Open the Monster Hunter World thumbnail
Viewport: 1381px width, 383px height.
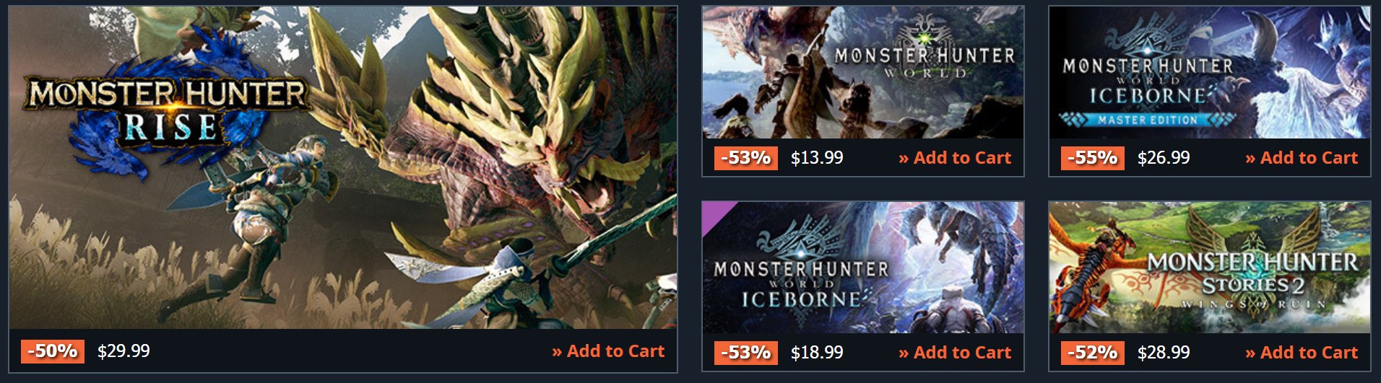[x=863, y=72]
